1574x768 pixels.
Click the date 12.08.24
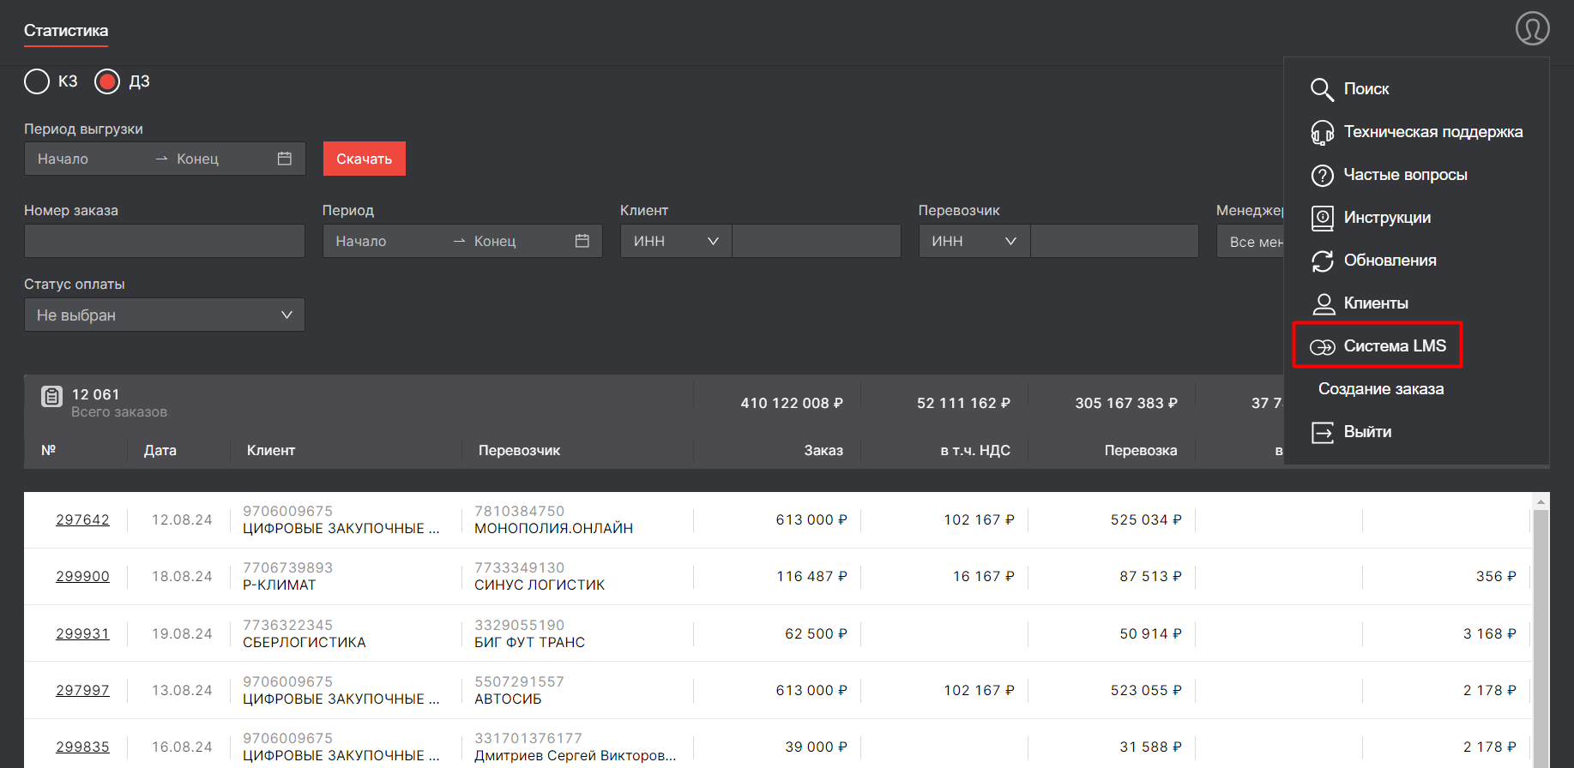tap(182, 519)
